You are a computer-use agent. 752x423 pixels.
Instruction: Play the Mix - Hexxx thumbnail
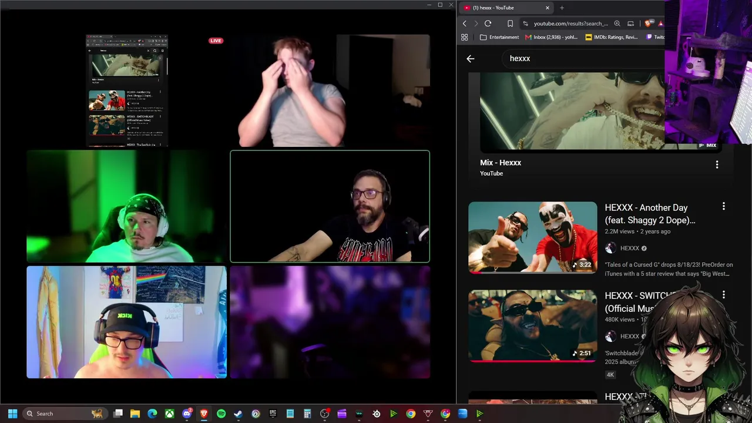(573, 112)
